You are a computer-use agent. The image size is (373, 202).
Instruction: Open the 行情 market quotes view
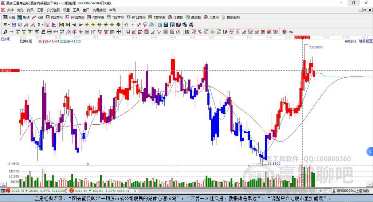(9, 18)
